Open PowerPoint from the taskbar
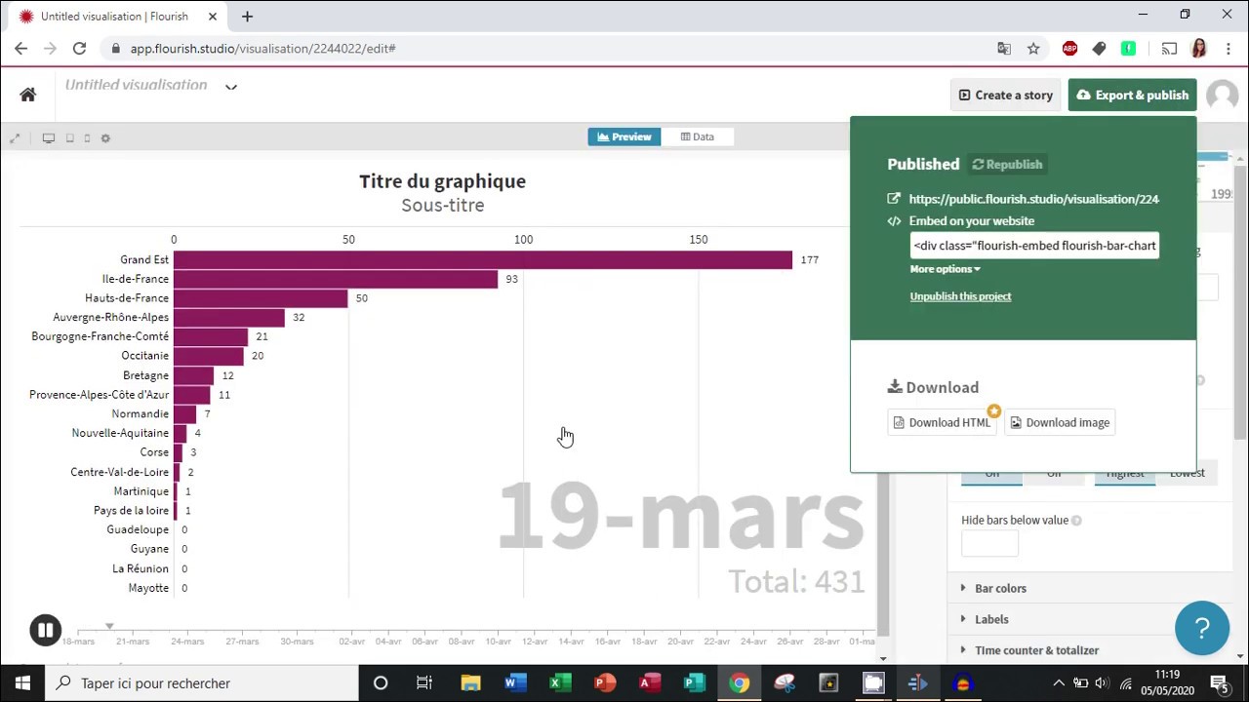 tap(604, 682)
